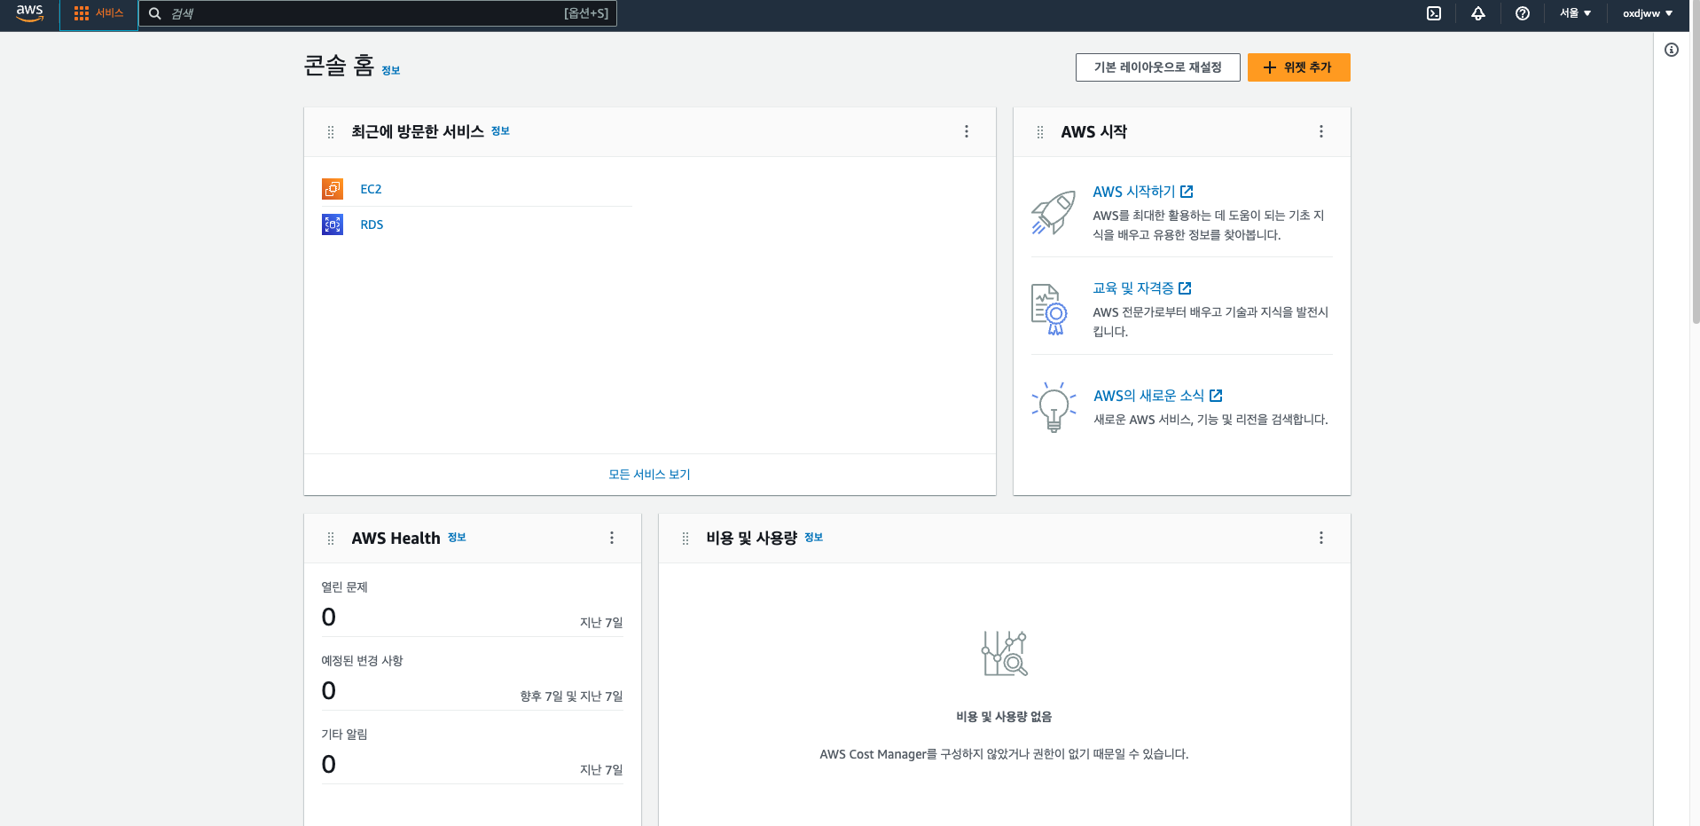This screenshot has height=826, width=1700.
Task: Click the 예정된 변경 사항 count value
Action: [329, 690]
